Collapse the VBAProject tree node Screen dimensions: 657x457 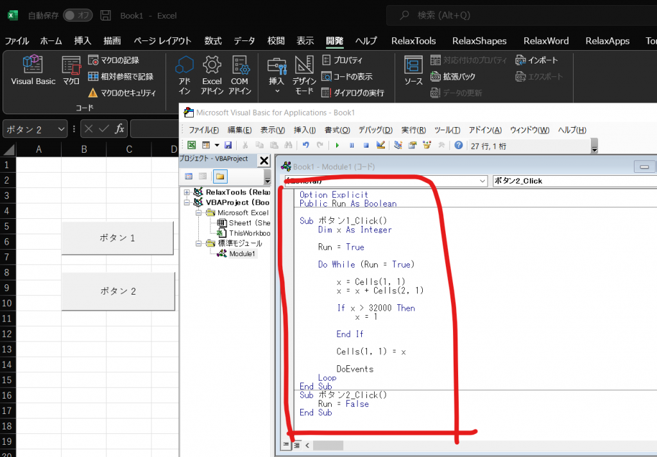point(186,202)
